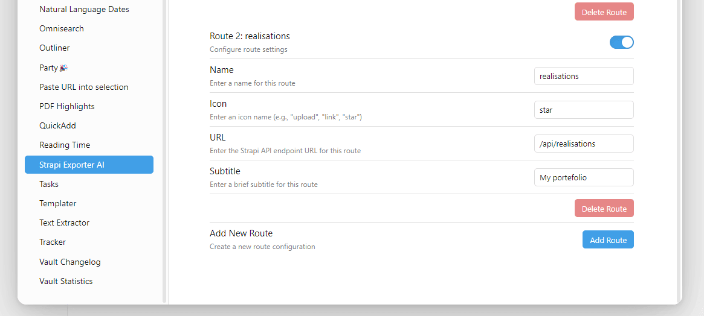Viewport: 704px width, 316px height.
Task: Open Natural Language Dates plugin settings
Action: (84, 9)
